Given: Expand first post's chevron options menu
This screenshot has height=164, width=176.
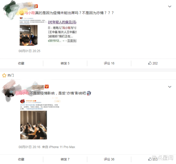Looking at the screenshot, I should 170,7.
